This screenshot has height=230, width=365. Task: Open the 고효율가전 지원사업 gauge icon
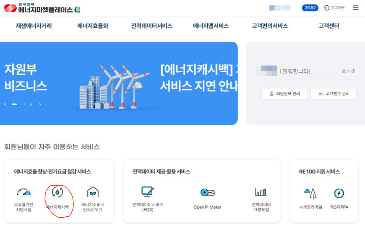(x=24, y=192)
